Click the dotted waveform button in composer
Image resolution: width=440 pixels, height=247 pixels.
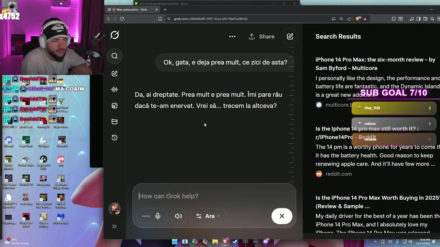(x=146, y=216)
